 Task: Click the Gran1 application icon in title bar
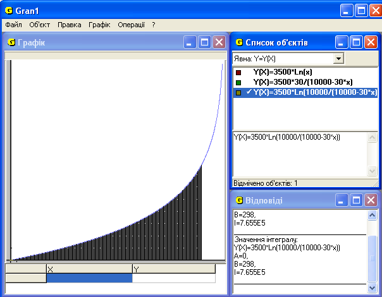click(x=8, y=11)
